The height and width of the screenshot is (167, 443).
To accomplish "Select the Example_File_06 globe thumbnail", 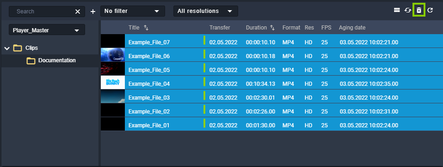I will click(x=113, y=54).
